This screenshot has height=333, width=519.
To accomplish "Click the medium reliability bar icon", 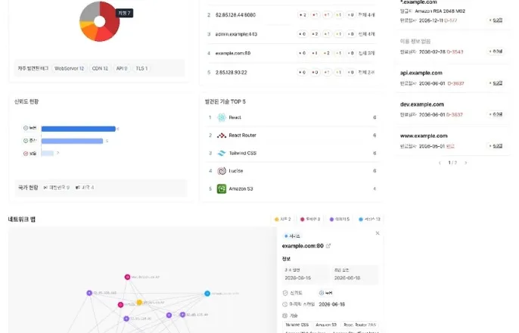I will (26, 141).
